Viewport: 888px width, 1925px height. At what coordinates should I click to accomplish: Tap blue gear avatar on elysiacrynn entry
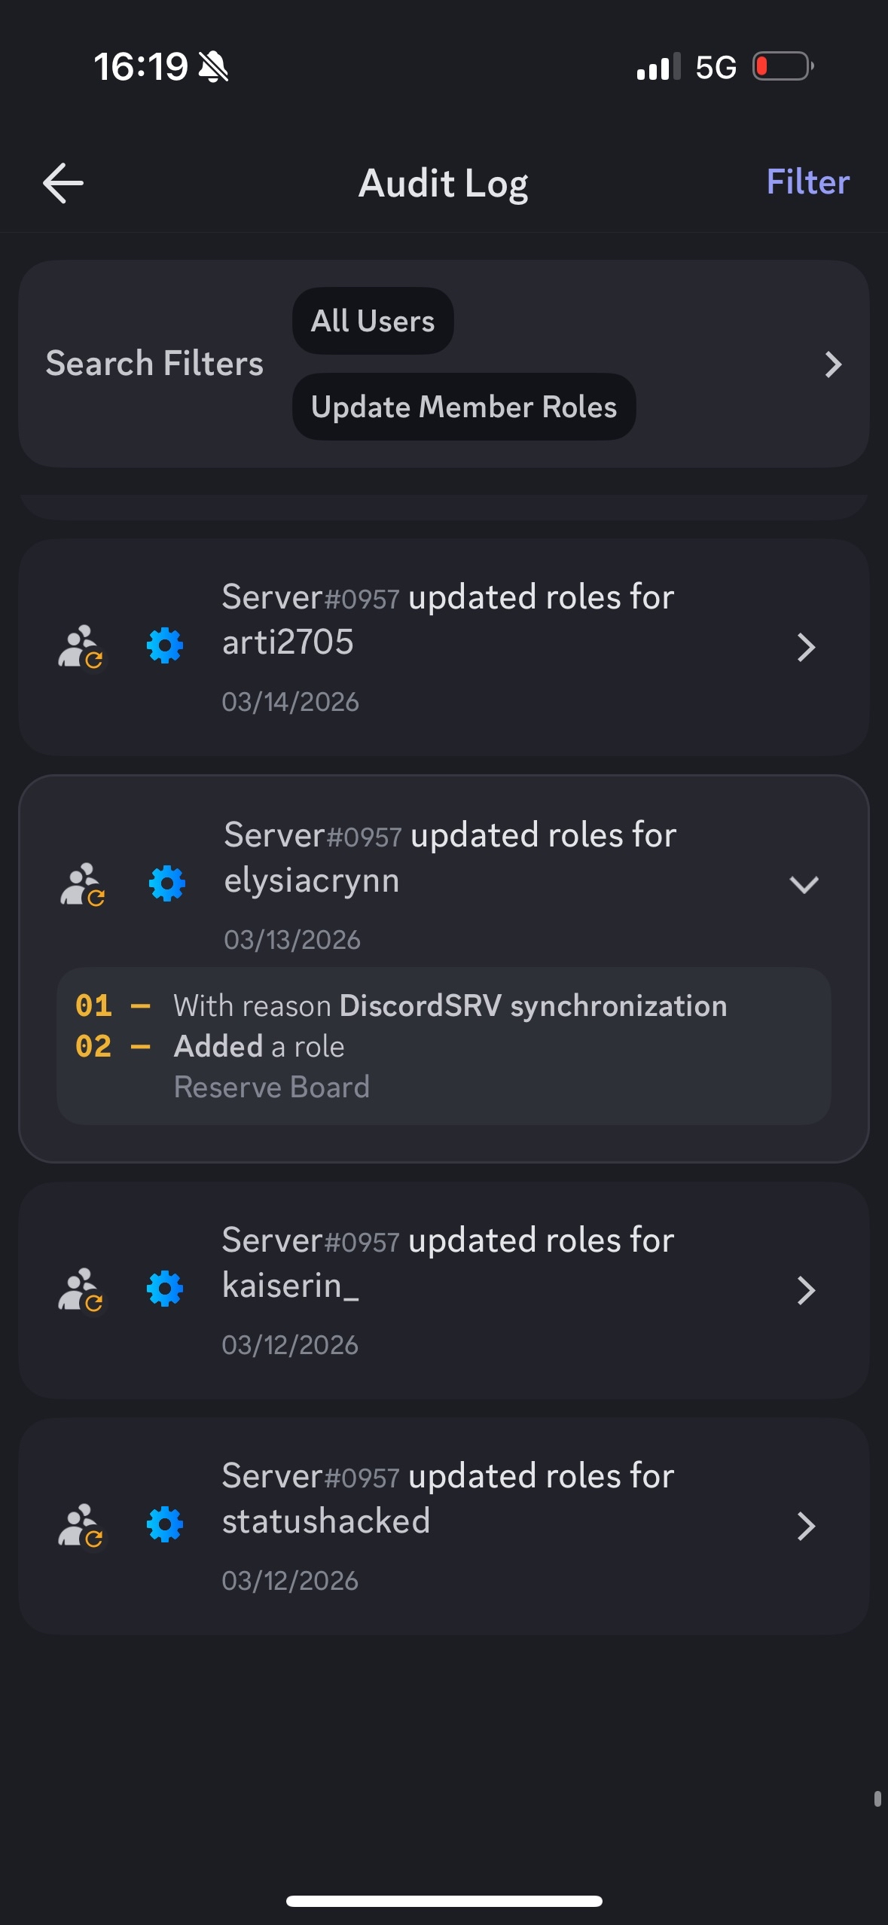(x=167, y=883)
